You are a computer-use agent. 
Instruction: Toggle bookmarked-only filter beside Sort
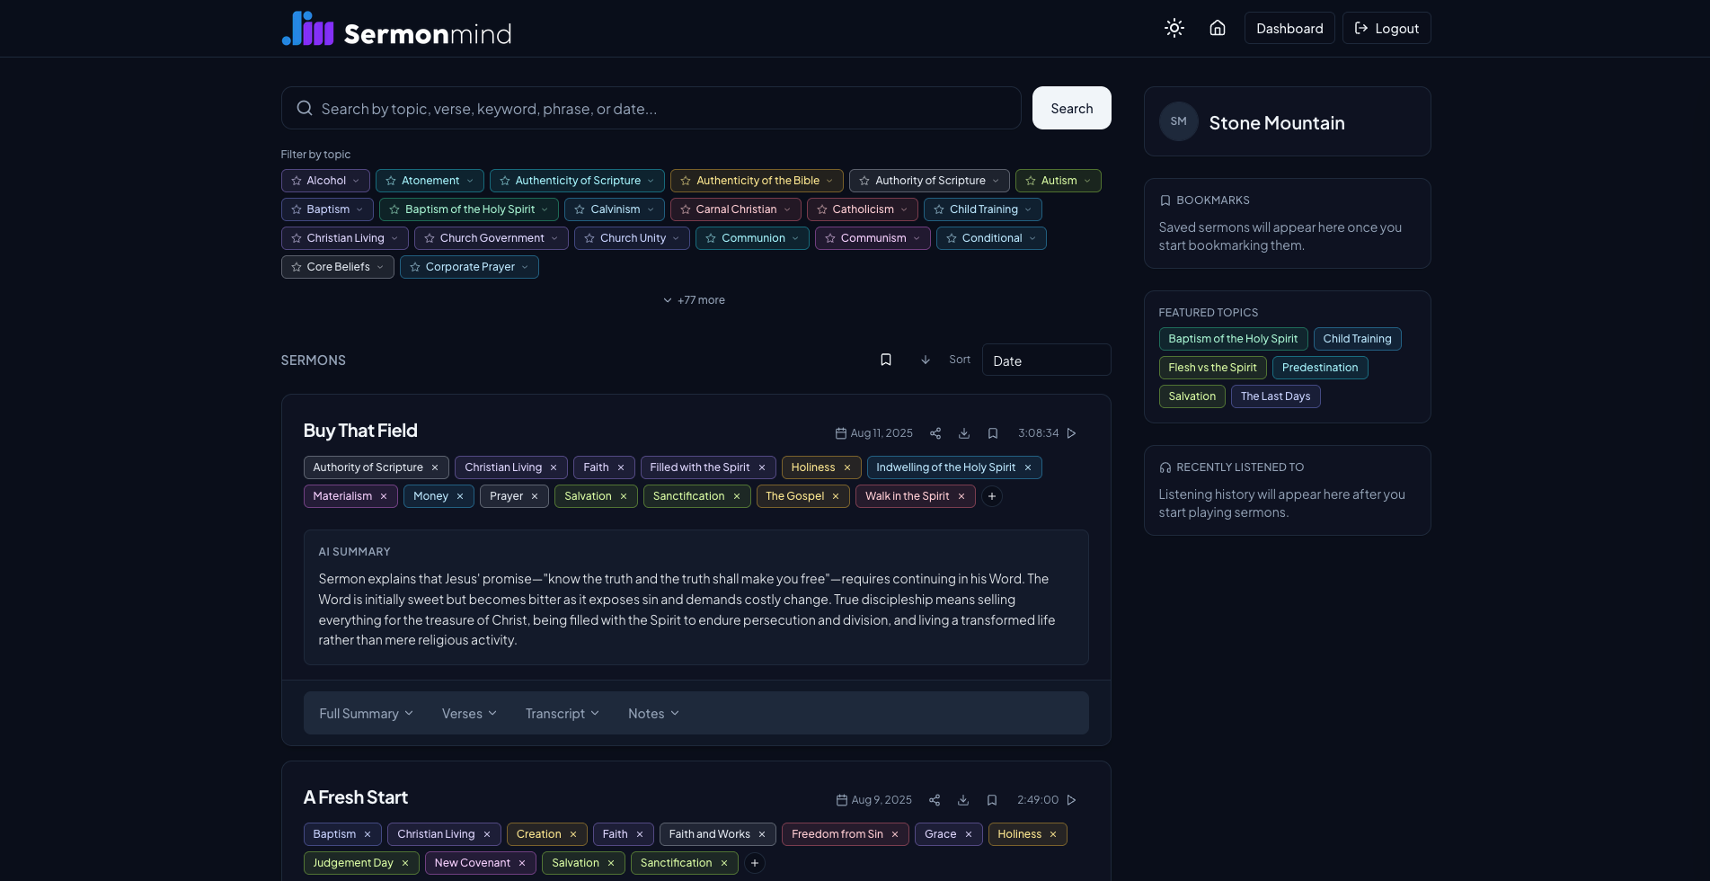pyautogui.click(x=886, y=360)
